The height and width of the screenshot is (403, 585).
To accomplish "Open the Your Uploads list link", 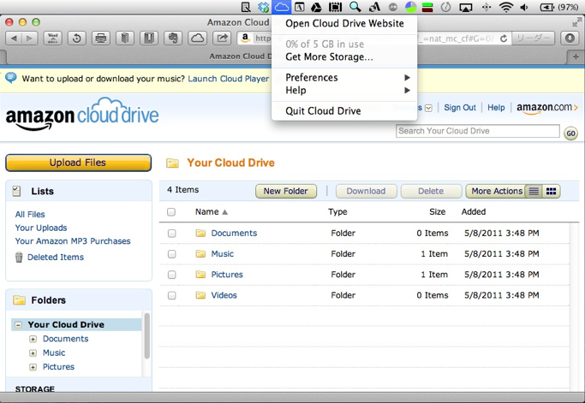I will [41, 228].
